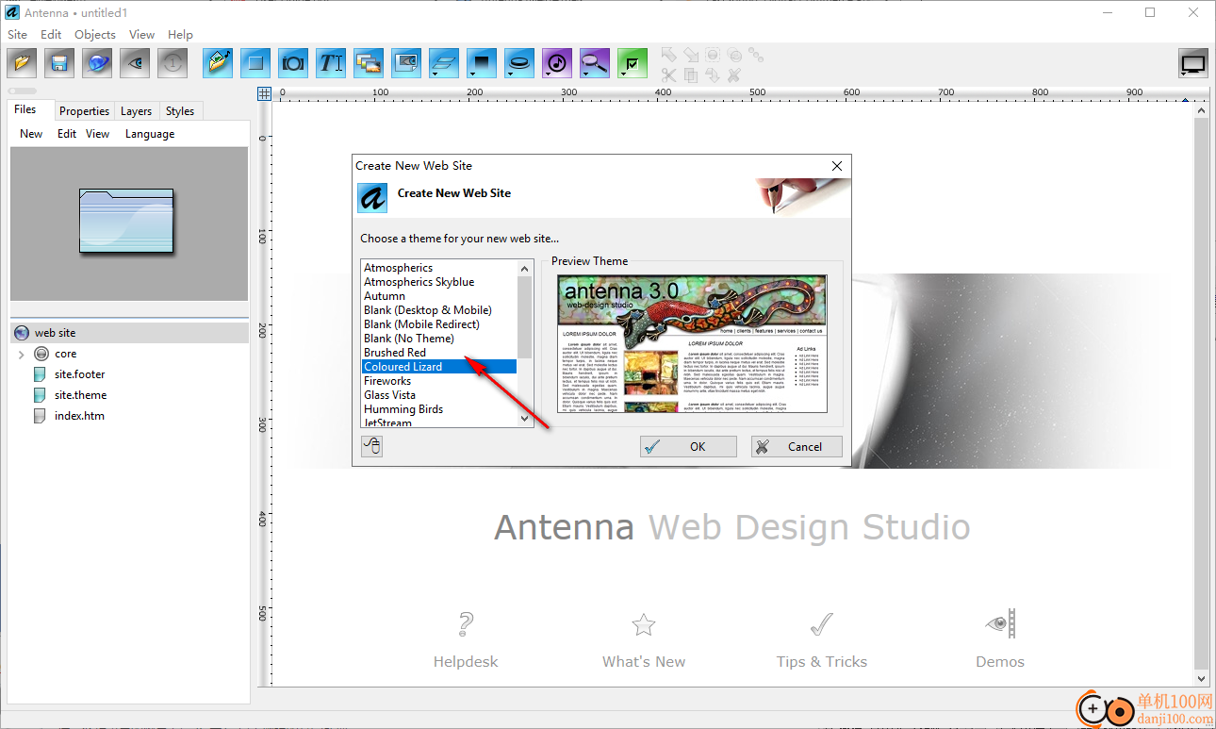The height and width of the screenshot is (729, 1216).
Task: Choose Blank (Desktop & Mobile) theme
Action: coord(439,310)
